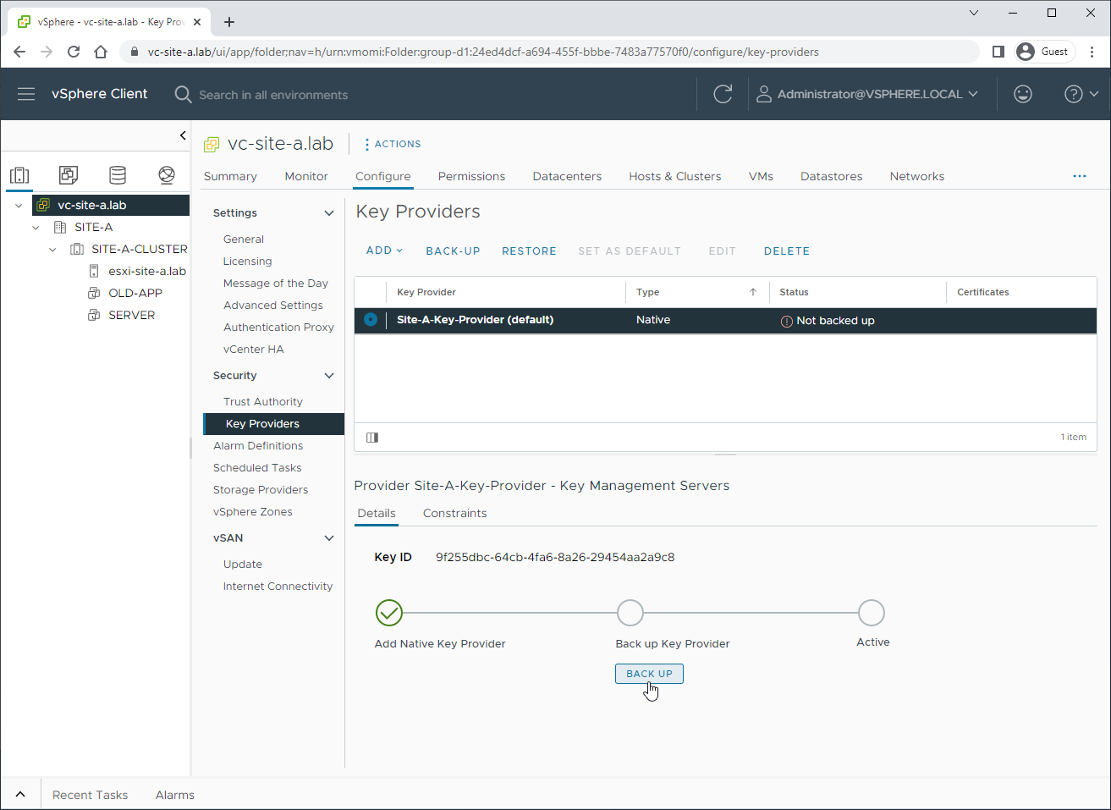Collapse the navigator side panel

coord(183,135)
